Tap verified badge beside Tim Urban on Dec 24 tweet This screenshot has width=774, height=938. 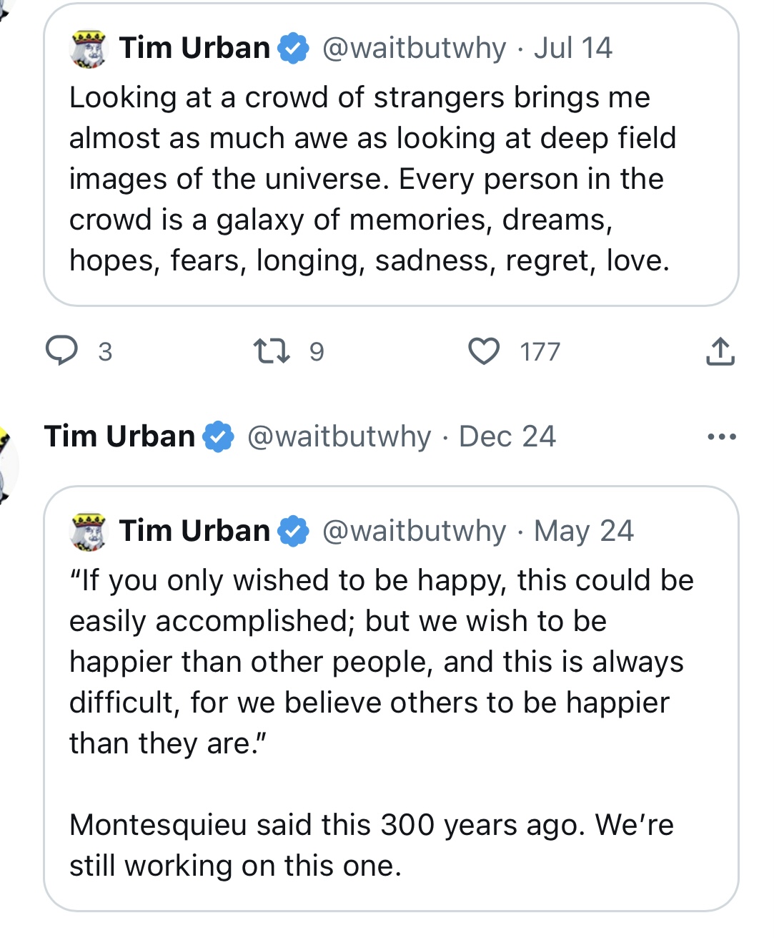218,436
